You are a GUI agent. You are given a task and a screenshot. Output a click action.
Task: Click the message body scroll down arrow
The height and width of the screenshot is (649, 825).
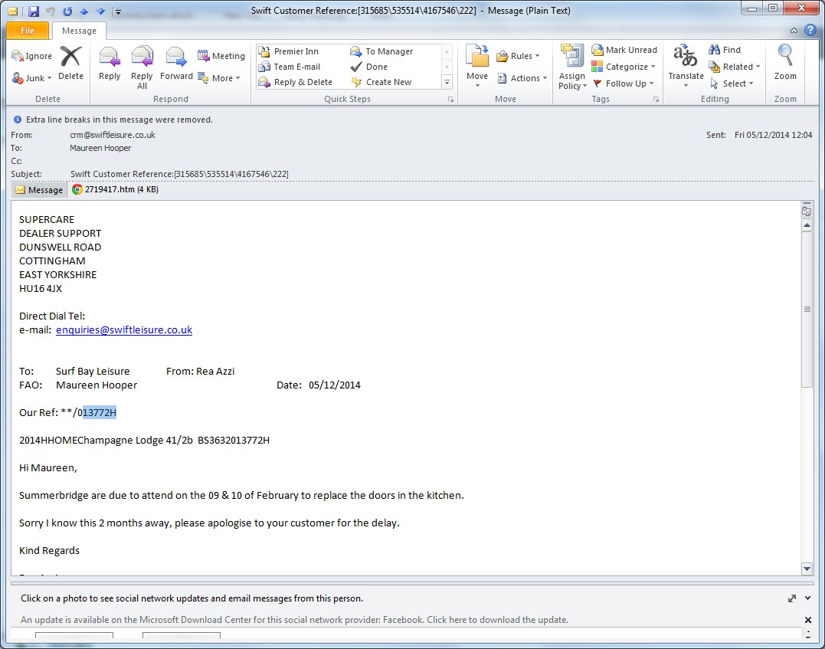807,569
